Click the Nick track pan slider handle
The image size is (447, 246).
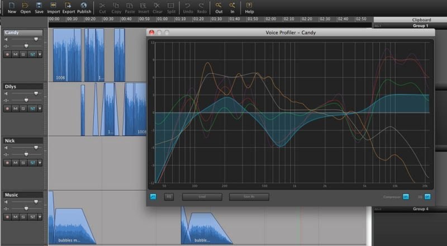pyautogui.click(x=26, y=154)
